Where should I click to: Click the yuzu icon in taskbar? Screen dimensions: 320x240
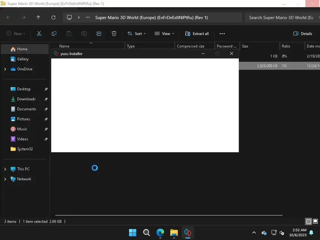click(x=187, y=232)
